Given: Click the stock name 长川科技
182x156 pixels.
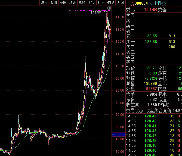Looking at the screenshot, I should (x=157, y=3).
